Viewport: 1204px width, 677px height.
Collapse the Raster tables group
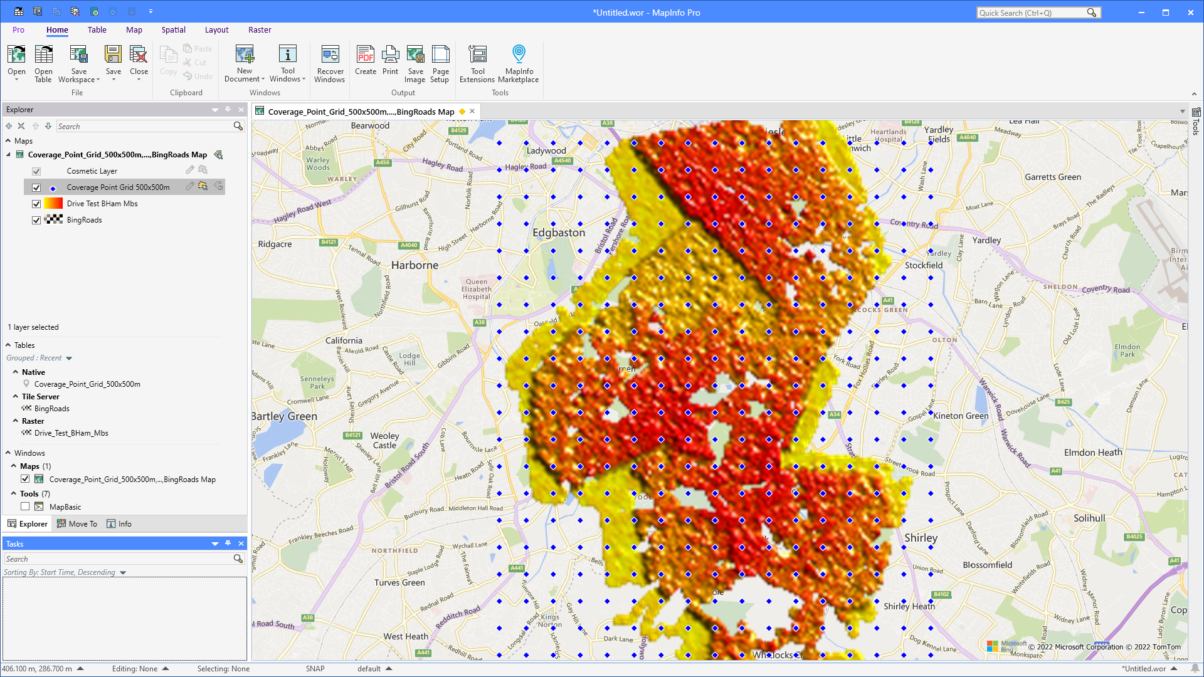pyautogui.click(x=16, y=421)
